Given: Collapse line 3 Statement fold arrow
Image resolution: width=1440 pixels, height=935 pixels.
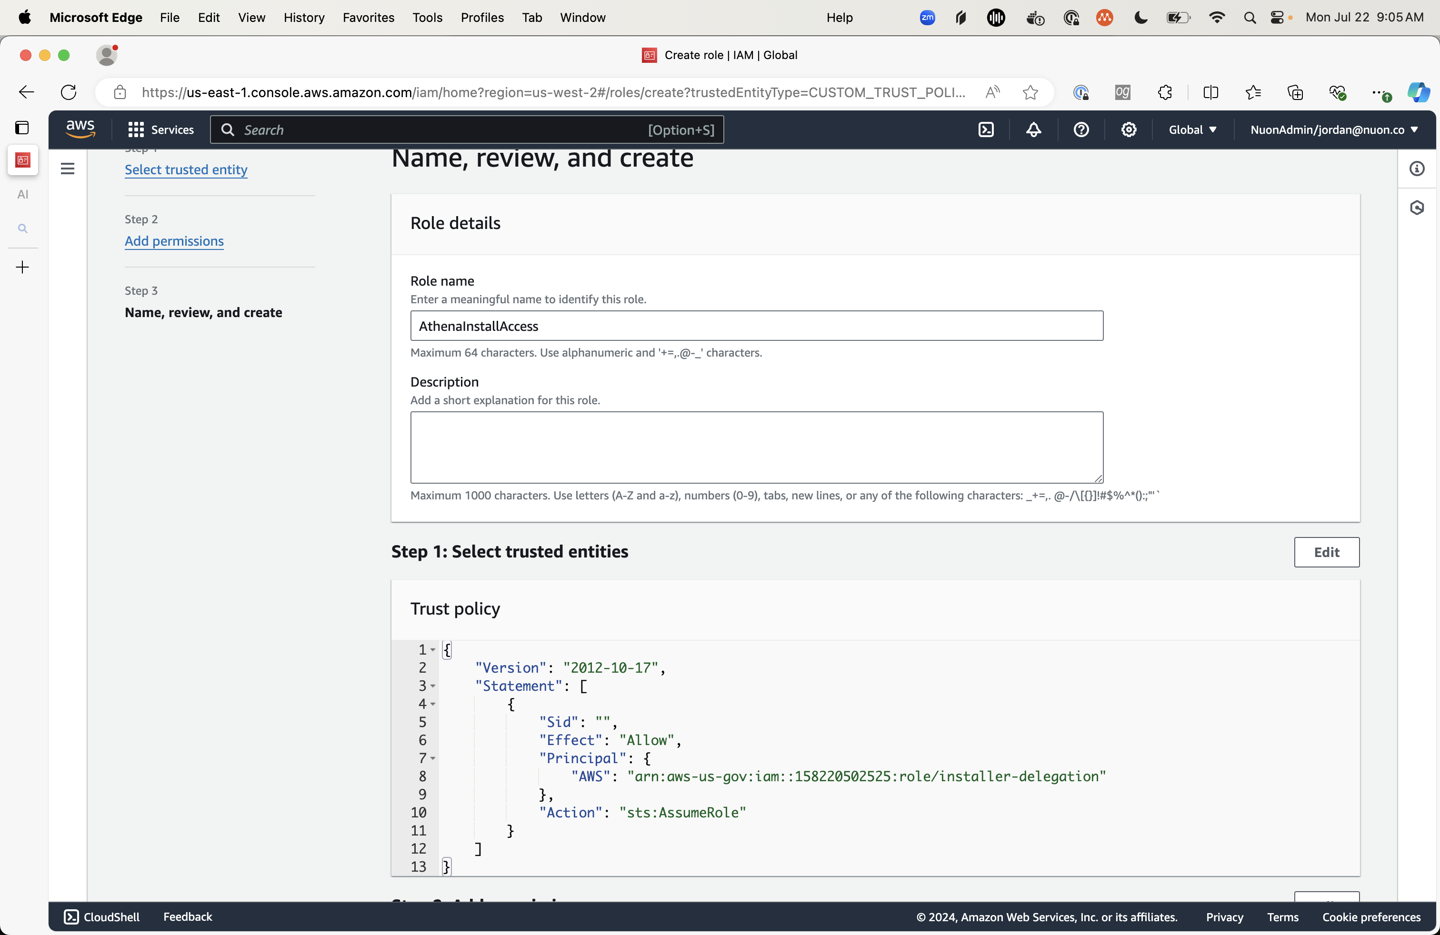Looking at the screenshot, I should click(433, 686).
